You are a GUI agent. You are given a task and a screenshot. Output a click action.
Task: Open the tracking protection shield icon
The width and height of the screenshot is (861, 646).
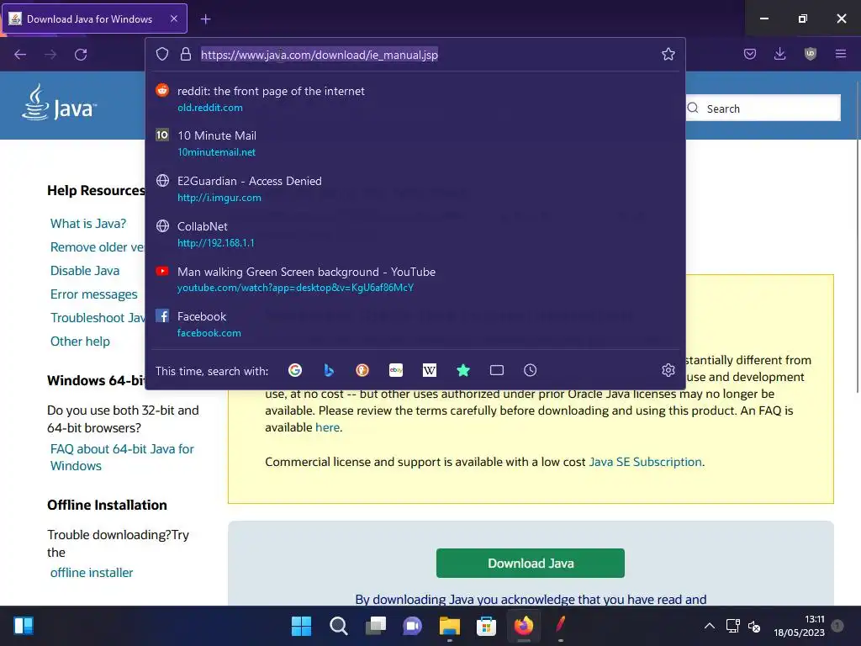click(162, 54)
